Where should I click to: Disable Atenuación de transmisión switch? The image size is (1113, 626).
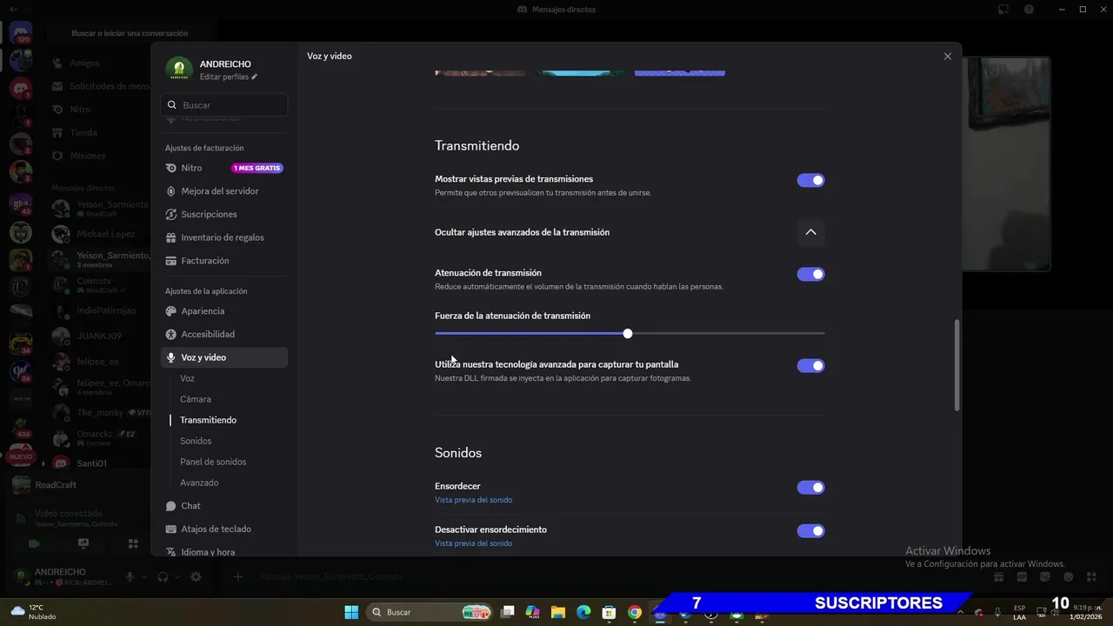coord(810,274)
